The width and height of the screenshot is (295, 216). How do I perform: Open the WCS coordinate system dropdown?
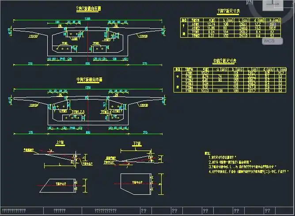(x=269, y=40)
